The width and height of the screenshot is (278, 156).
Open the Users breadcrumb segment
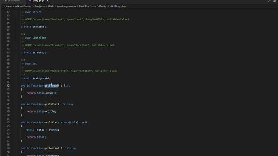click(8, 6)
